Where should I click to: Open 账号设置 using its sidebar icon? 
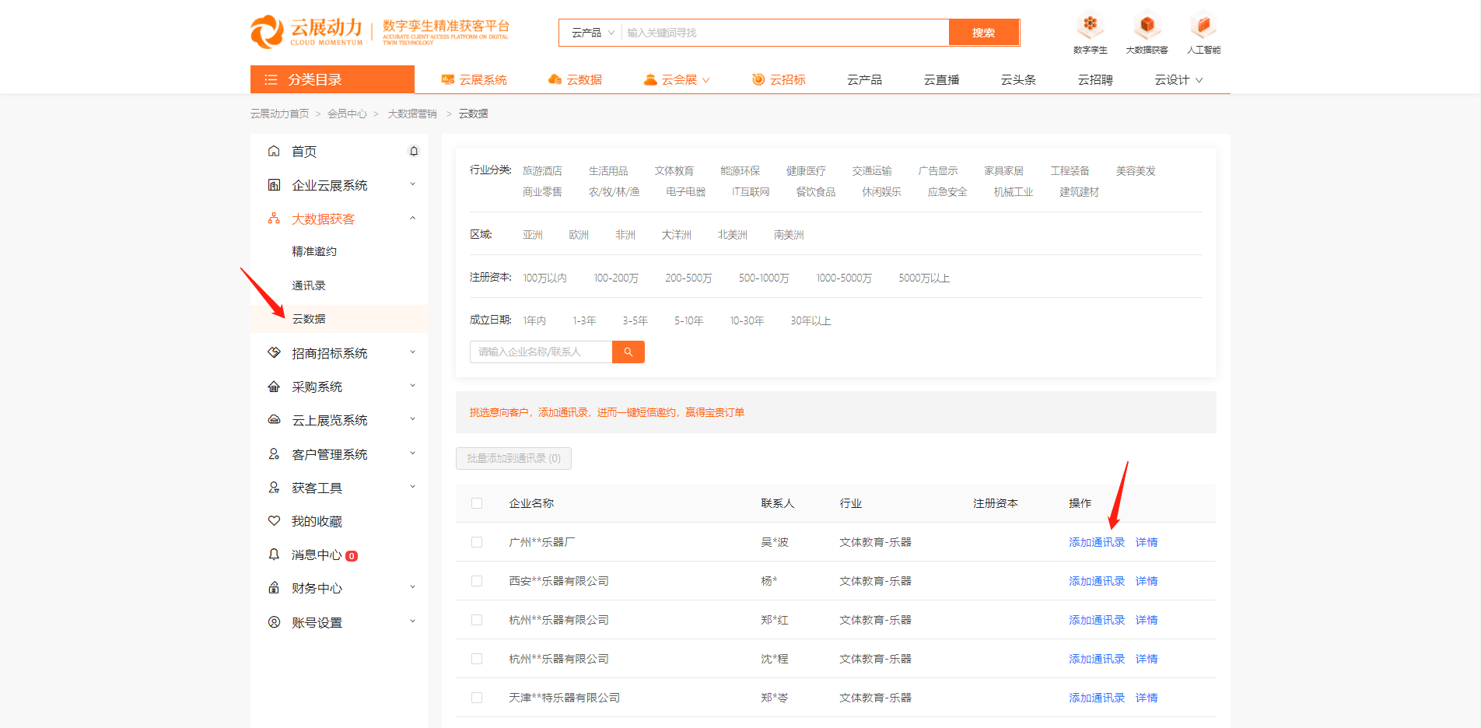point(273,621)
